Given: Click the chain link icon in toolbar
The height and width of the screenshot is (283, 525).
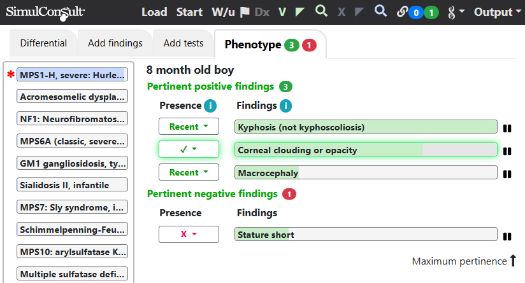Looking at the screenshot, I should click(x=402, y=12).
